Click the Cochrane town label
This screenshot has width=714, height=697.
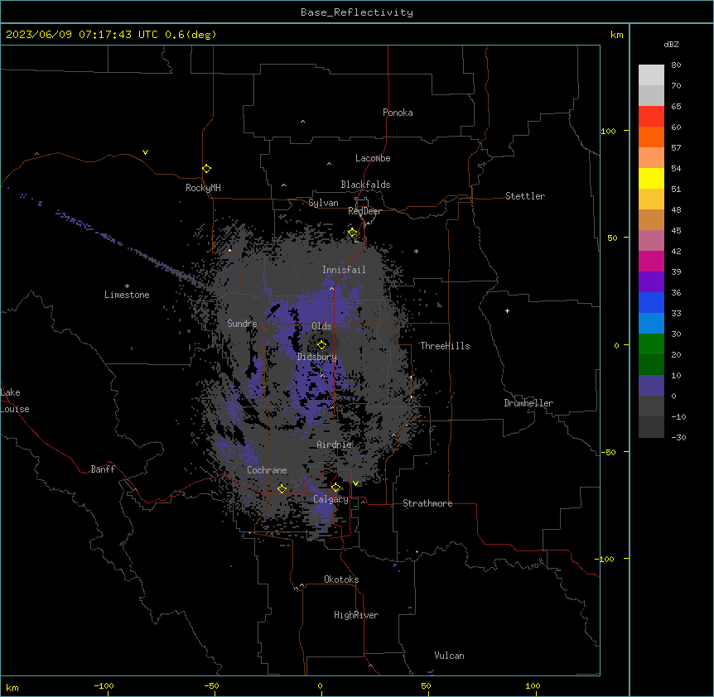point(267,470)
